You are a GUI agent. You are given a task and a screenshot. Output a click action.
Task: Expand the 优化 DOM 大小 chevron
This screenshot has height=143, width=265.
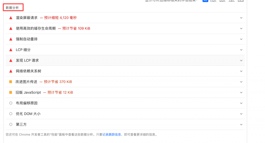click(241, 114)
